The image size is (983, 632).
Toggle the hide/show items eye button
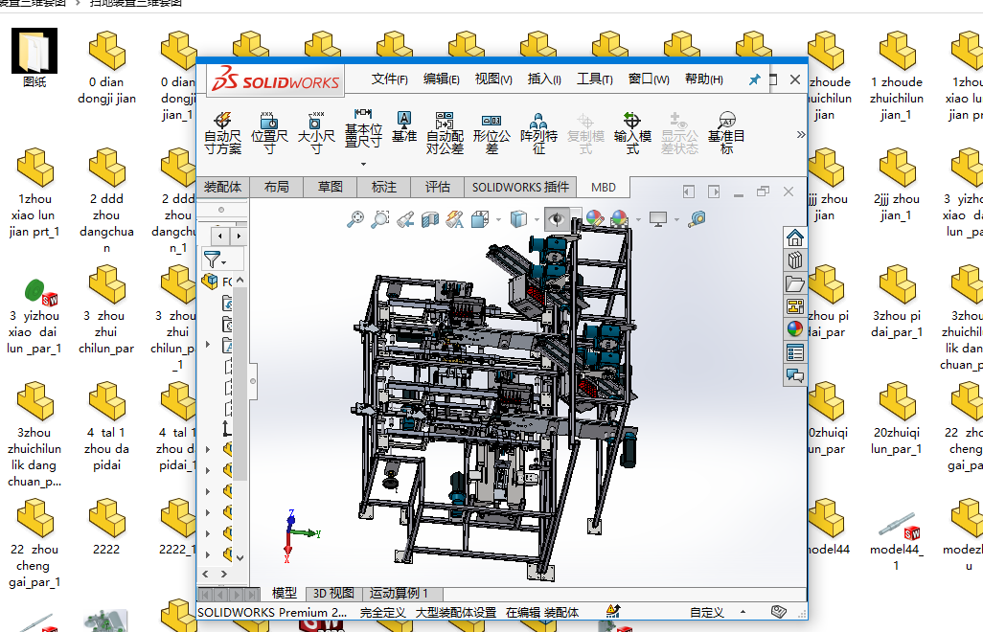point(556,219)
